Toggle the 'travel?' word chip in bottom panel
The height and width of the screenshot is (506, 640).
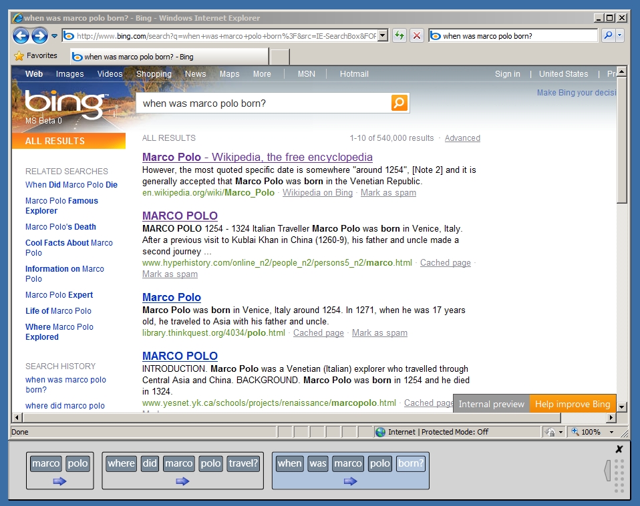point(243,463)
